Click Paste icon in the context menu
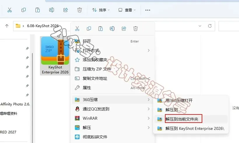The width and height of the screenshot is (239, 143). click(101, 29)
